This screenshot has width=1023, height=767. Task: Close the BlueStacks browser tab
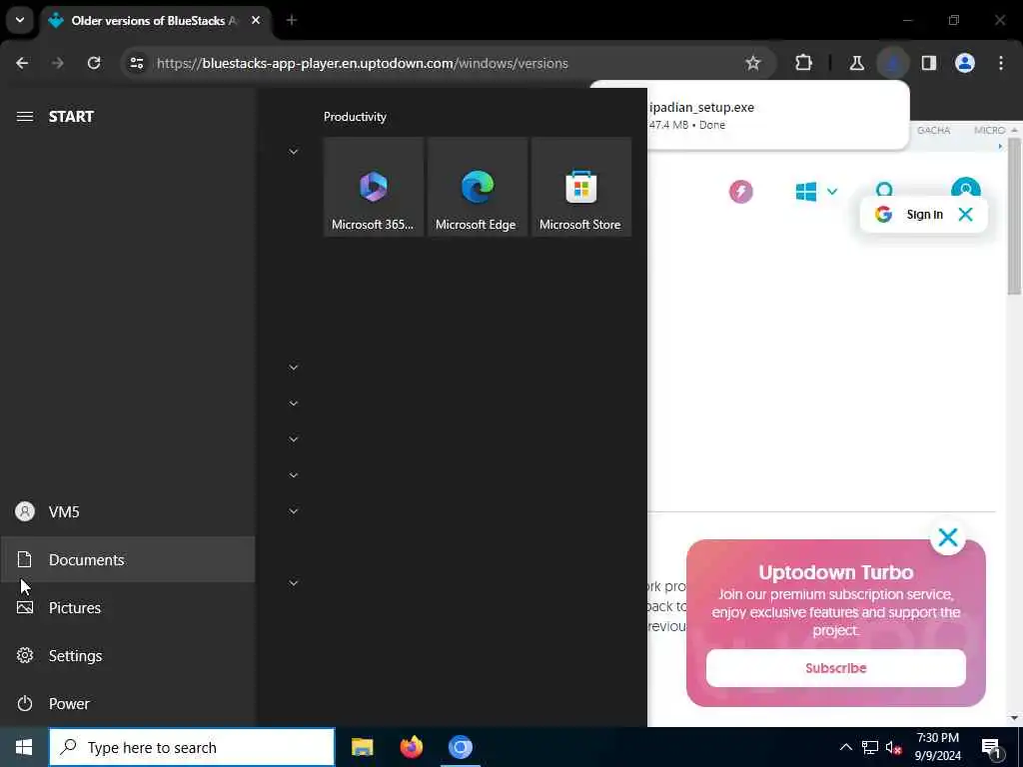pyautogui.click(x=256, y=20)
